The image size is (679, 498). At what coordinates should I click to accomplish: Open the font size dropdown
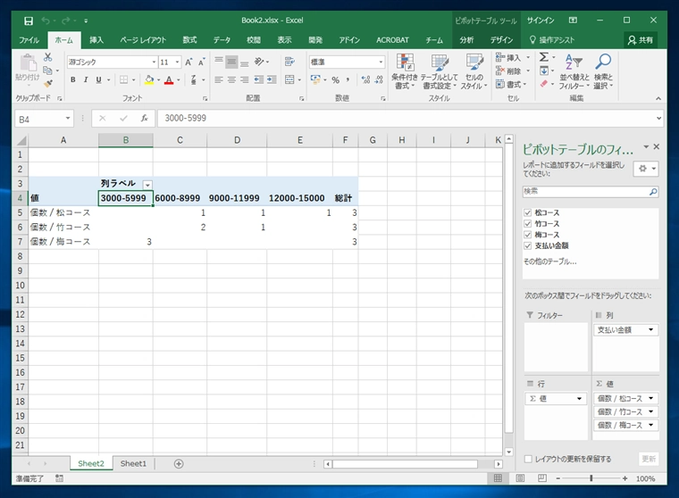[177, 62]
